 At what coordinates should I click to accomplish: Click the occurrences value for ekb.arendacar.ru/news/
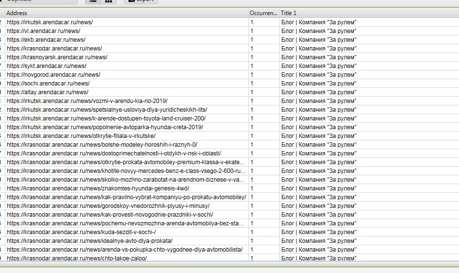click(x=252, y=40)
